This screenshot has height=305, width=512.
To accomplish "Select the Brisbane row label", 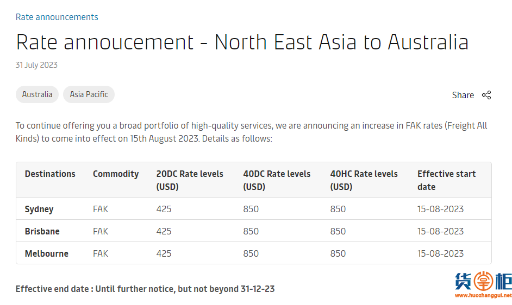I will pyautogui.click(x=42, y=231).
